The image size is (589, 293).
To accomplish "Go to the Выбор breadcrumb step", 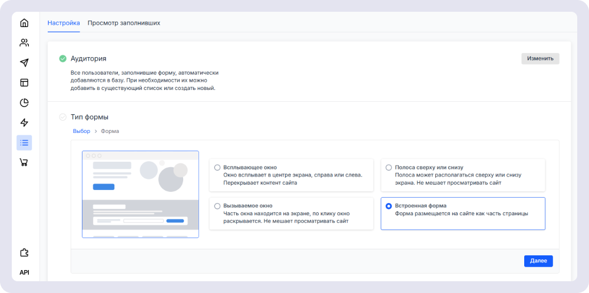I will coord(81,131).
